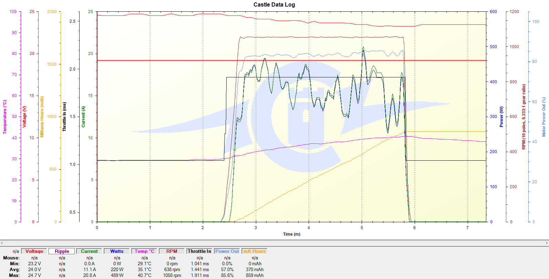This screenshot has width=549, height=279.
Task: Toggle the Power Out series button
Action: 227,251
